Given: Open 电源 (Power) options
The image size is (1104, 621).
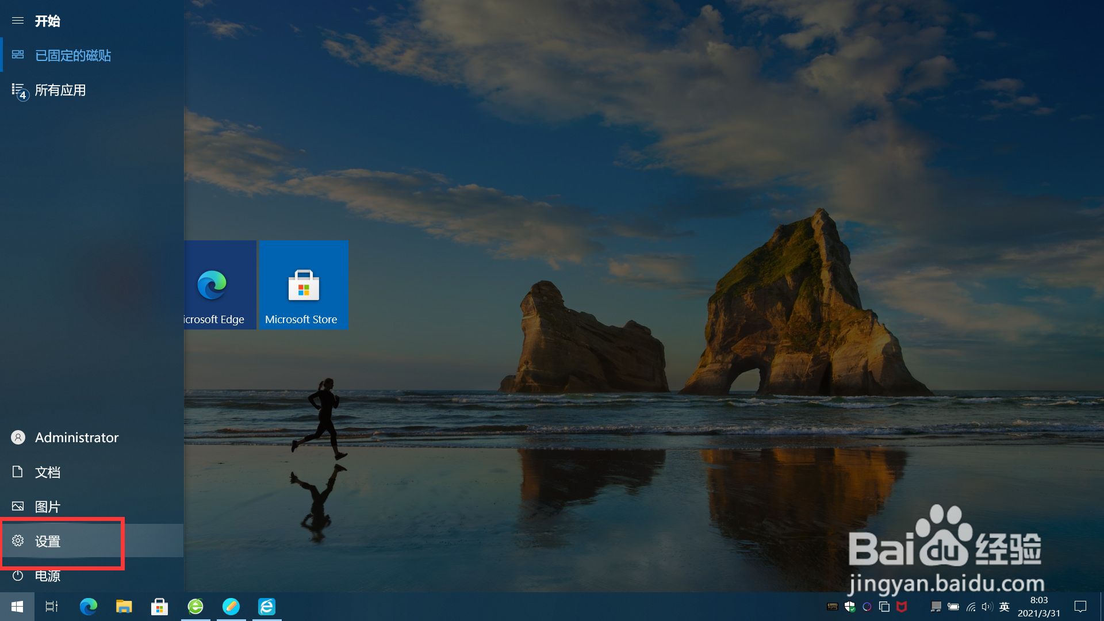Looking at the screenshot, I should [x=48, y=576].
